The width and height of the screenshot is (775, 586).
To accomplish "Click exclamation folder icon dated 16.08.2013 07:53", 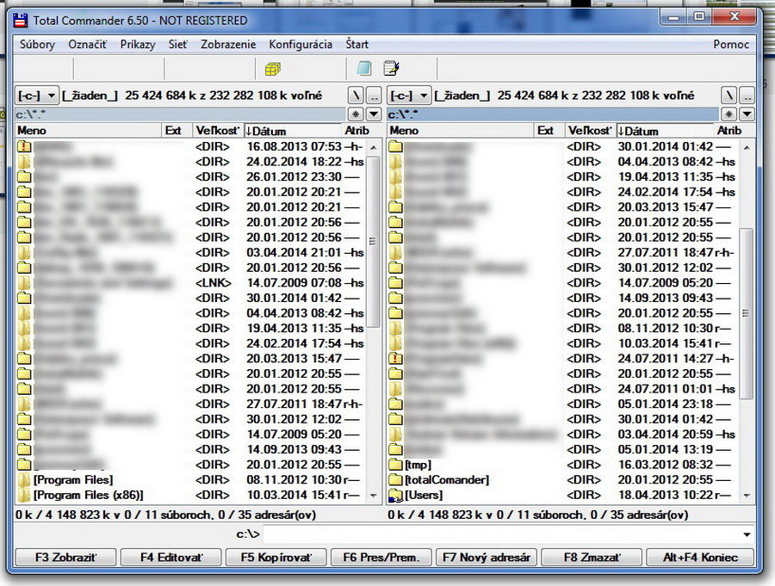I will (24, 146).
